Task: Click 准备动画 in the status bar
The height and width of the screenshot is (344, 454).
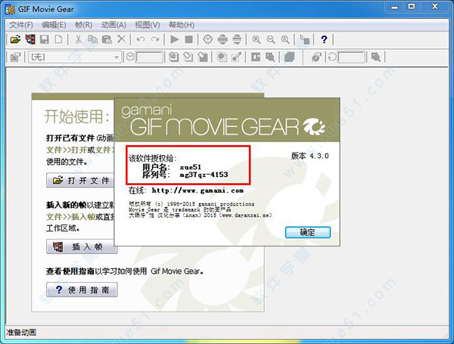Action: [x=21, y=333]
